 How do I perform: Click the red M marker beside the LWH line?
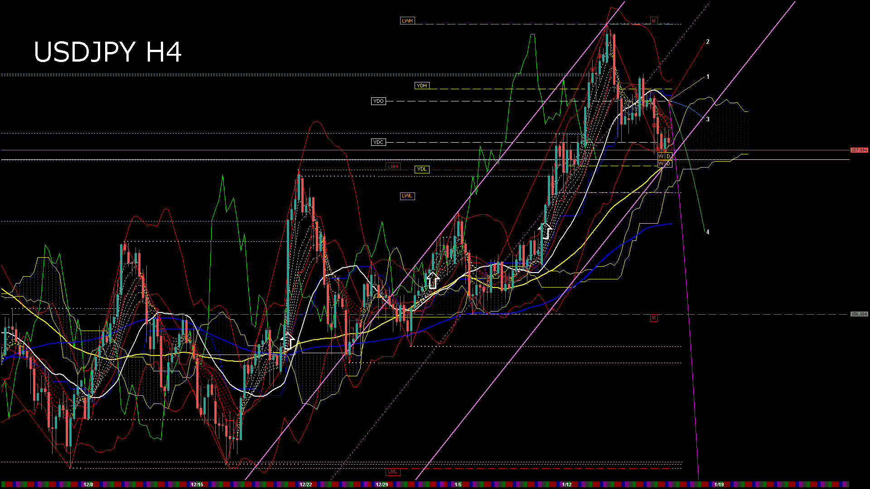pyautogui.click(x=653, y=21)
